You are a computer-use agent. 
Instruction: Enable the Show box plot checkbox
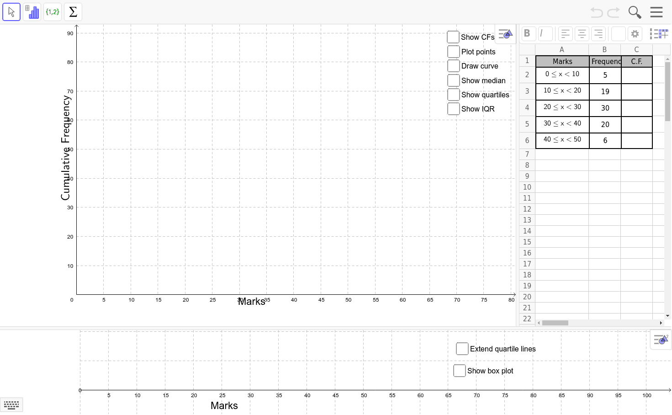pyautogui.click(x=460, y=371)
